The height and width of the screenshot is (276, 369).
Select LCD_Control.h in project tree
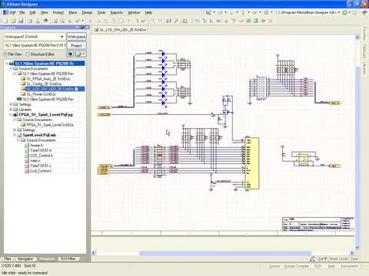(42, 156)
